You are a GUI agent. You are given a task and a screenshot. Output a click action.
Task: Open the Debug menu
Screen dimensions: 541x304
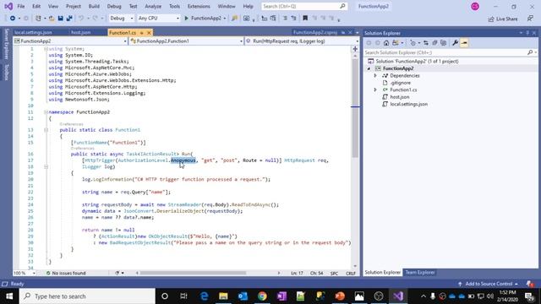click(x=114, y=6)
